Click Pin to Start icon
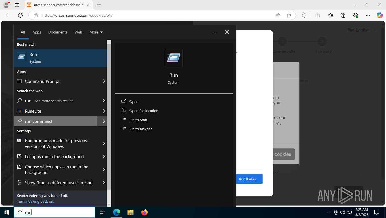Image resolution: width=386 pixels, height=218 pixels. [x=123, y=120]
